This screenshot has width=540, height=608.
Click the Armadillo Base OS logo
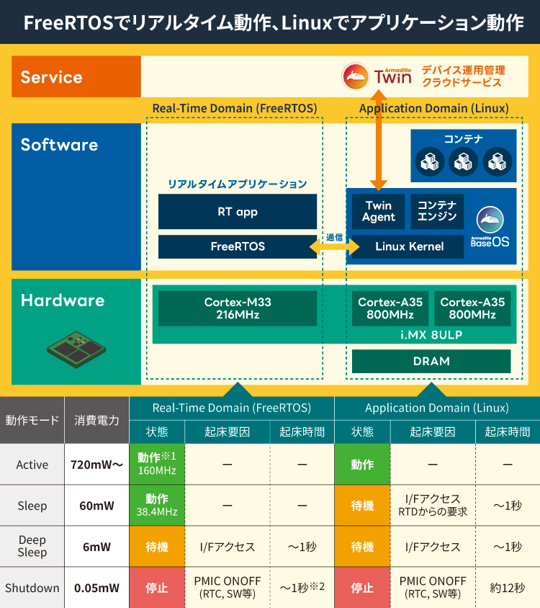coord(490,227)
